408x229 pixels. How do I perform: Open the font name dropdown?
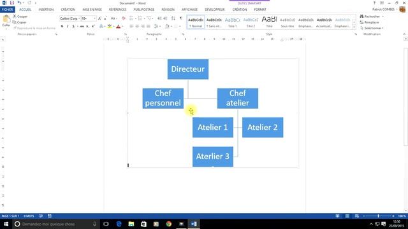tap(79, 18)
